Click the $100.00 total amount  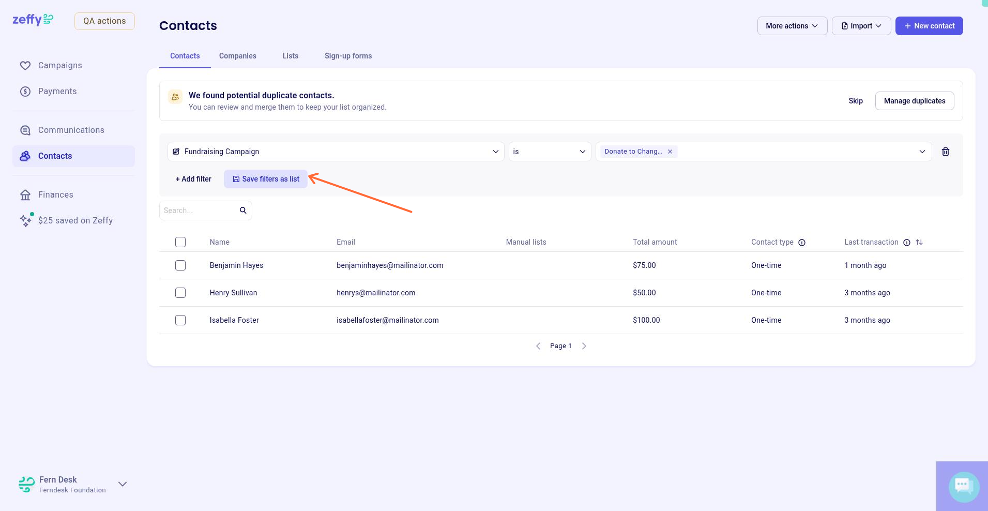coord(646,320)
